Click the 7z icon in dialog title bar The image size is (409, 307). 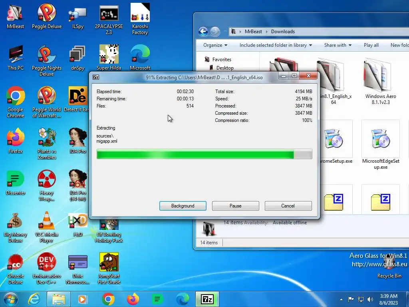pyautogui.click(x=96, y=77)
